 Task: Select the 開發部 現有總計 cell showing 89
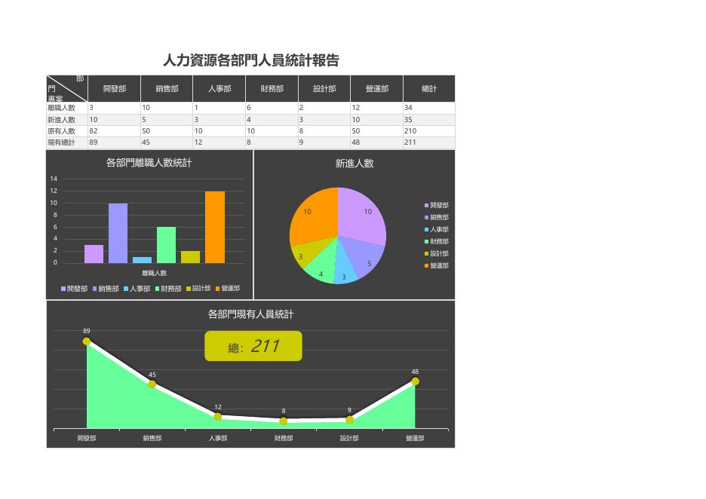(x=115, y=142)
